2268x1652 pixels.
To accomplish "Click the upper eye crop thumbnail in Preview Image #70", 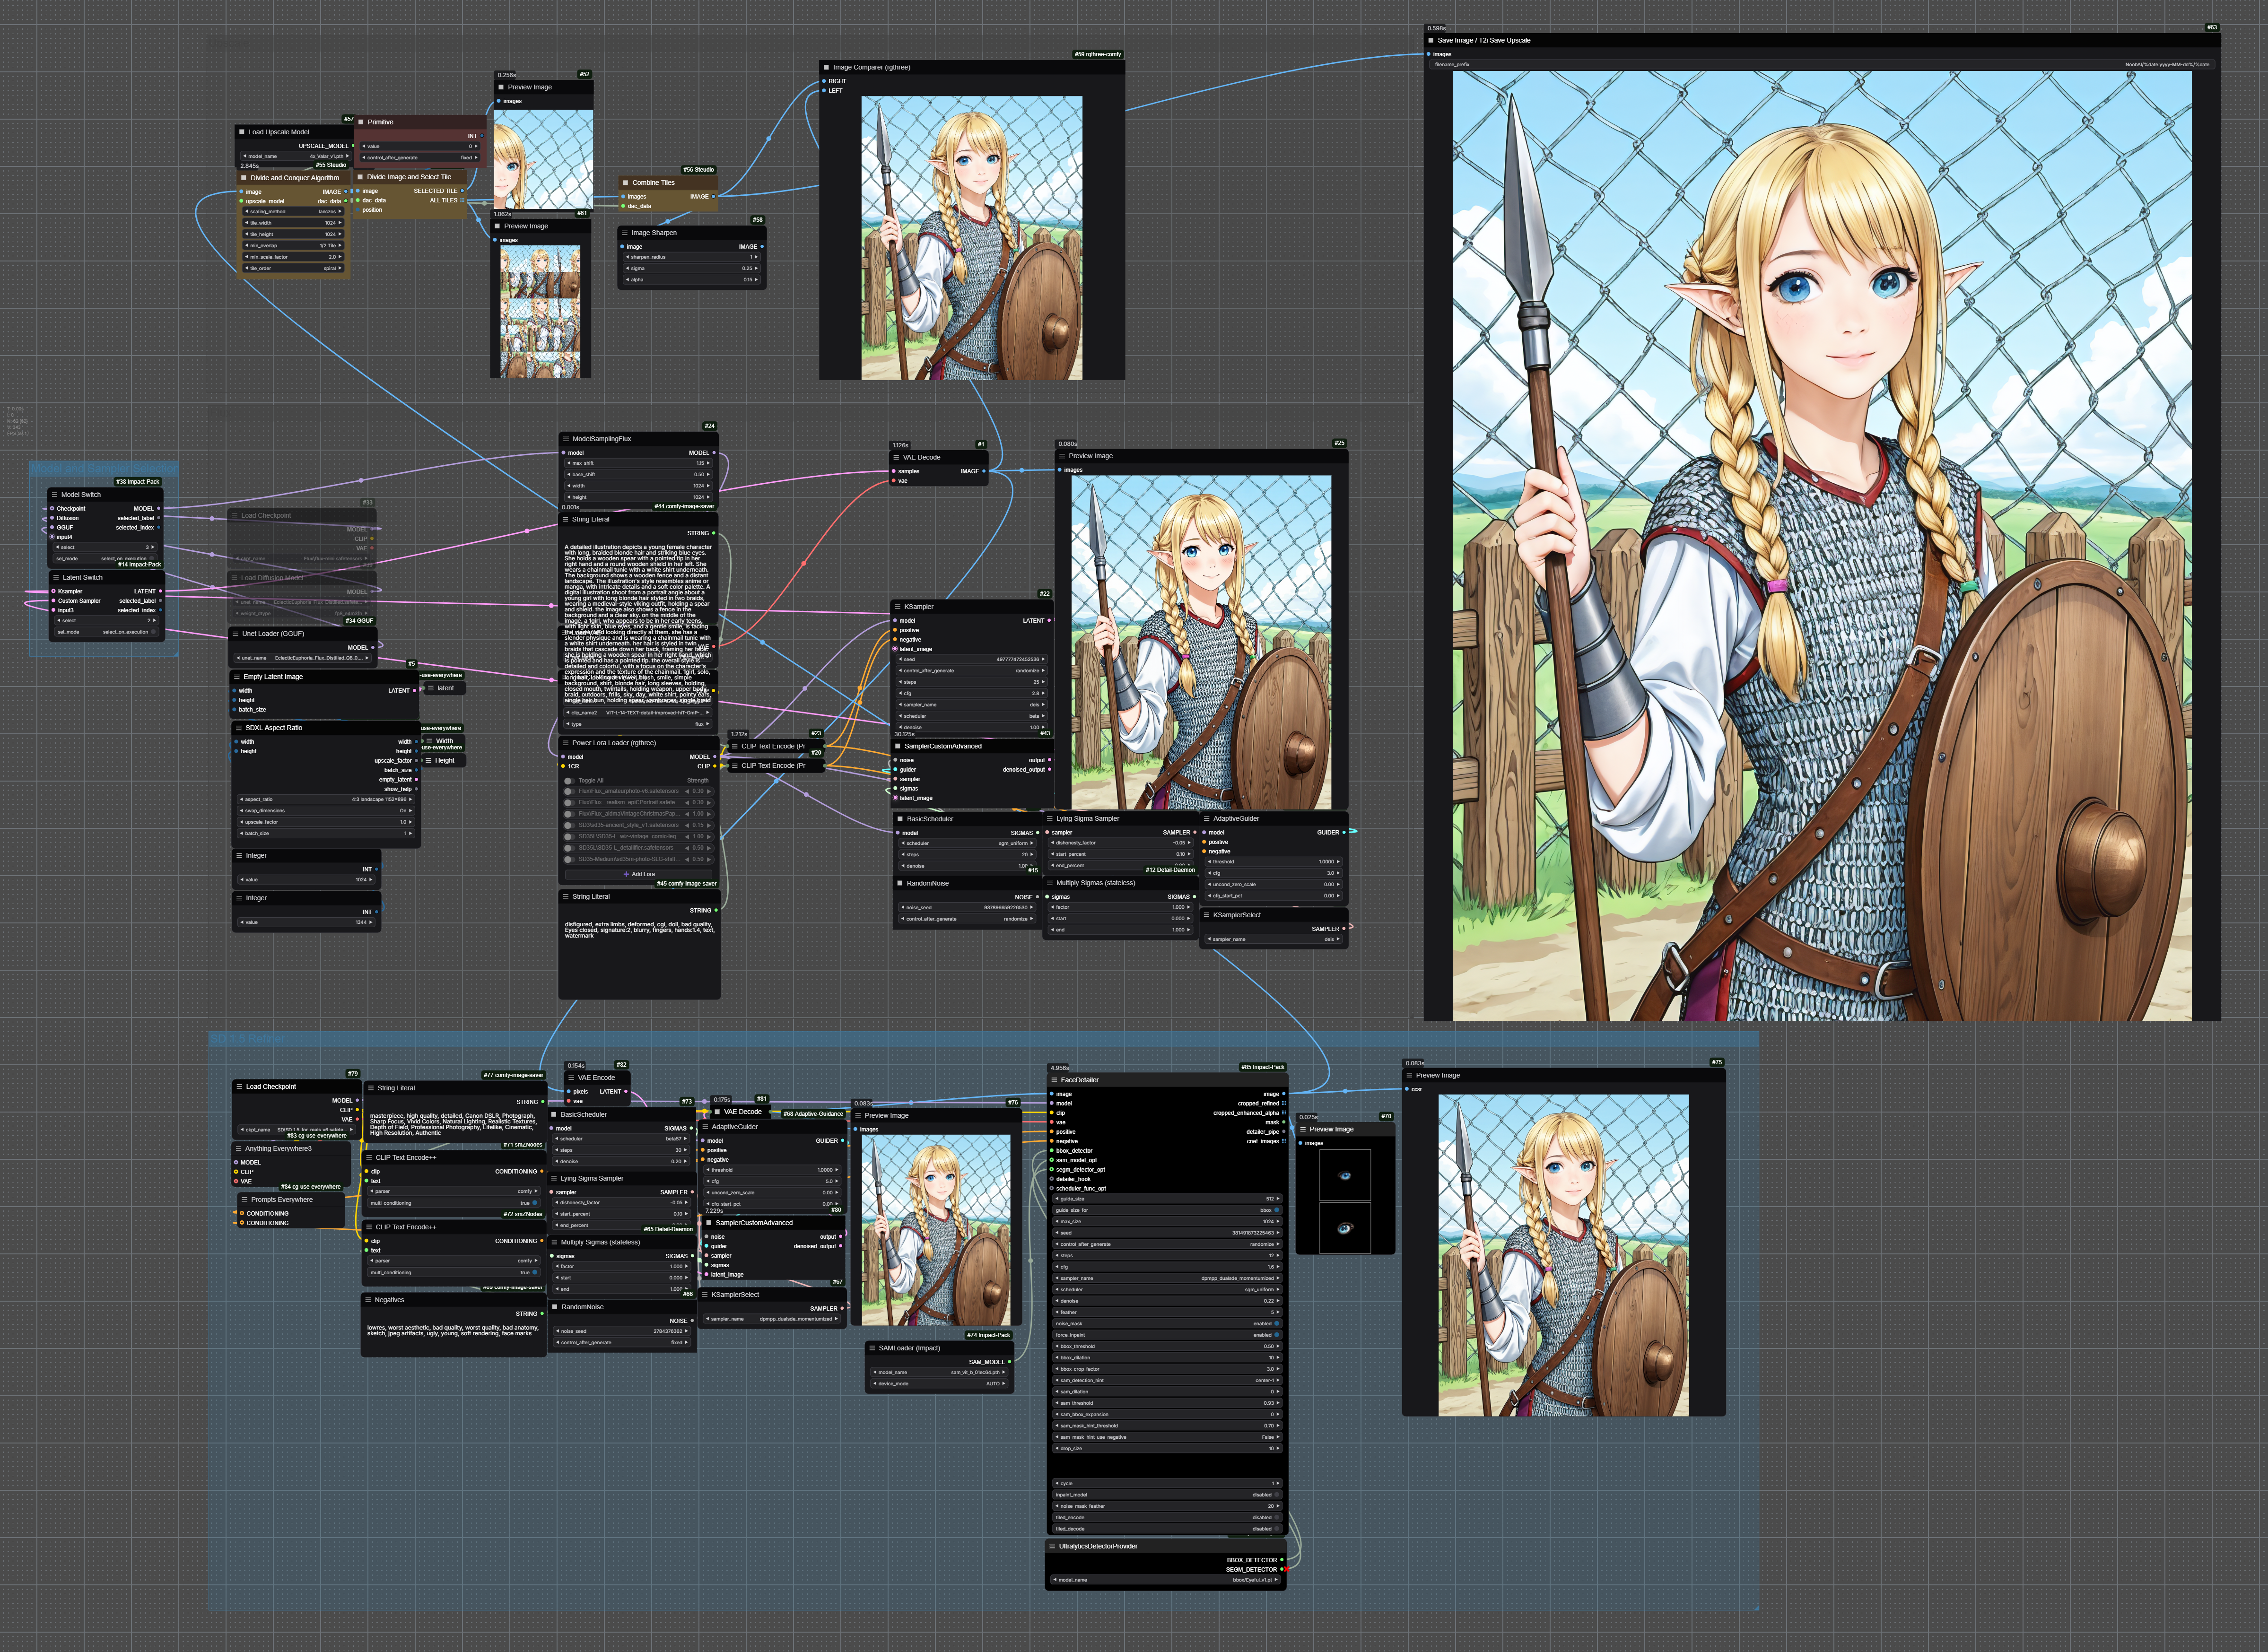I will (x=1344, y=1176).
